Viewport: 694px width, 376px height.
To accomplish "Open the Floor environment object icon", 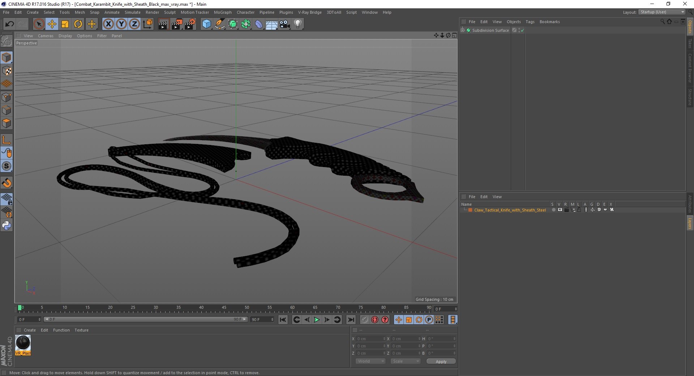I will [x=272, y=24].
